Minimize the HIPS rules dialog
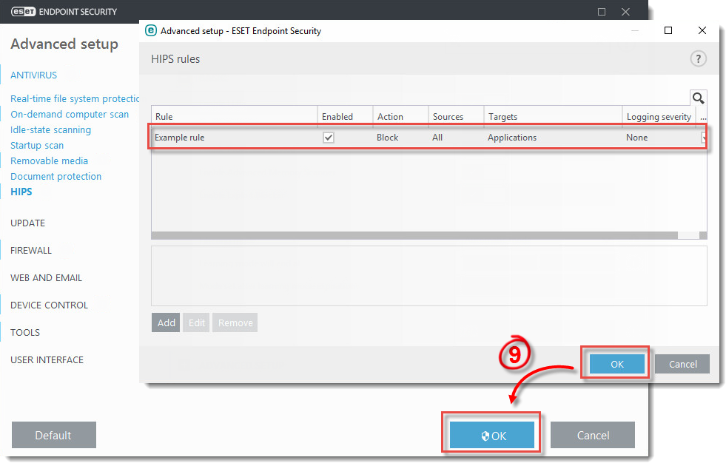 coord(635,31)
